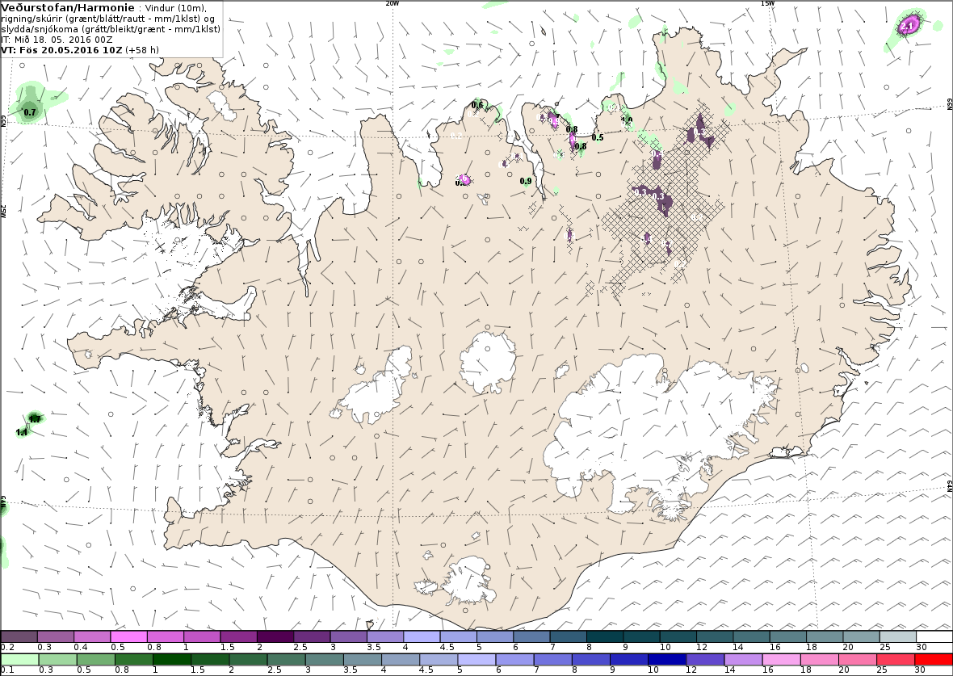Click the 20W longitude label
953x676 pixels.
pos(393,3)
